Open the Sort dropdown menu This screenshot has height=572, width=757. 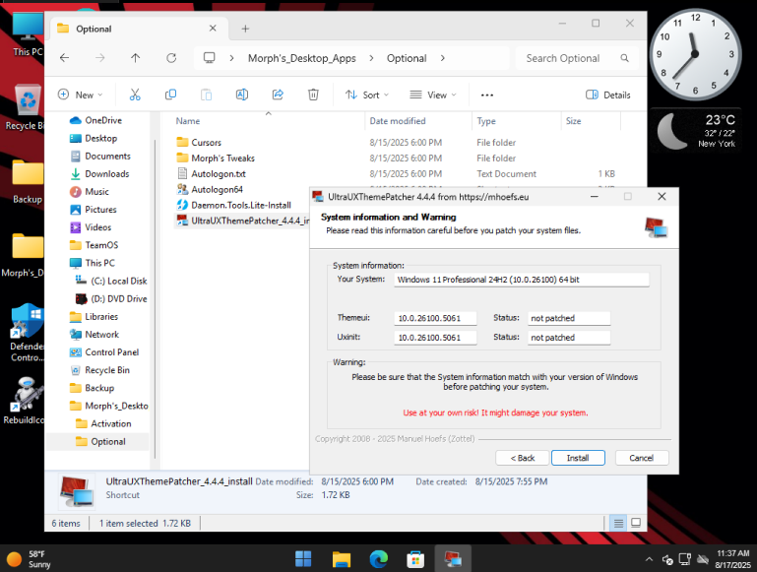coord(367,95)
